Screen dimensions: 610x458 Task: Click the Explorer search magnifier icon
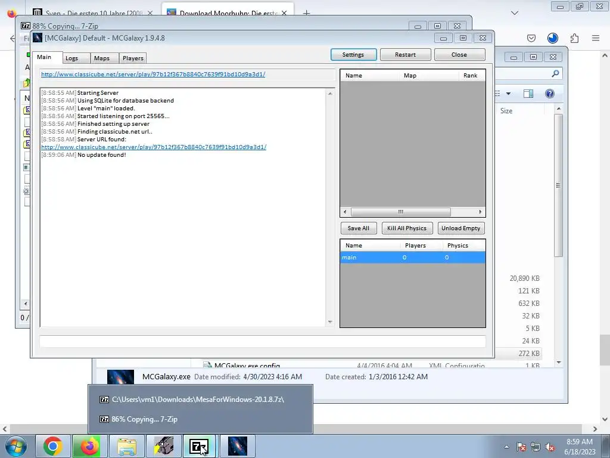tap(555, 73)
